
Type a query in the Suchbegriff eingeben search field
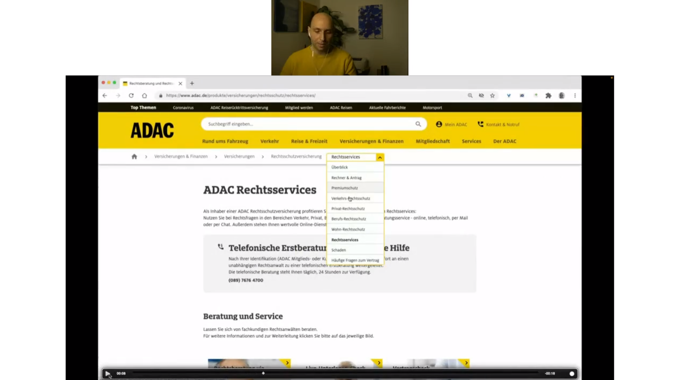click(x=288, y=124)
